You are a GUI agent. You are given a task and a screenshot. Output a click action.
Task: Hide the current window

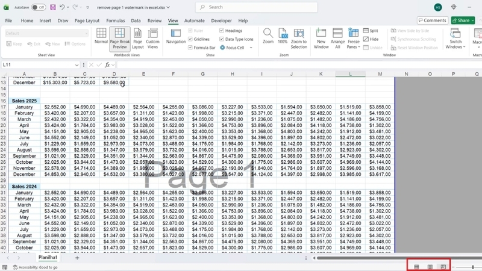[x=371, y=39]
